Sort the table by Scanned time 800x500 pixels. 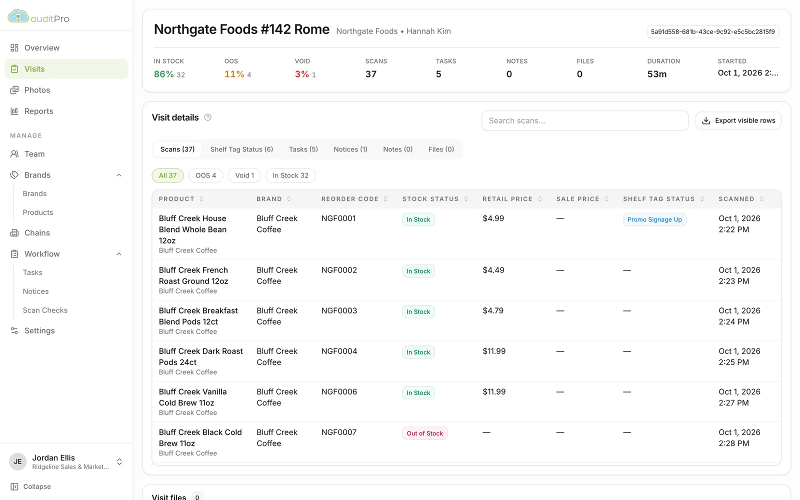[761, 199]
